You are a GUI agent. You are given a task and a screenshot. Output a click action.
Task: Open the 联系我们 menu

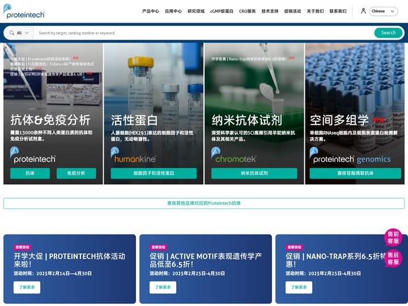338,11
